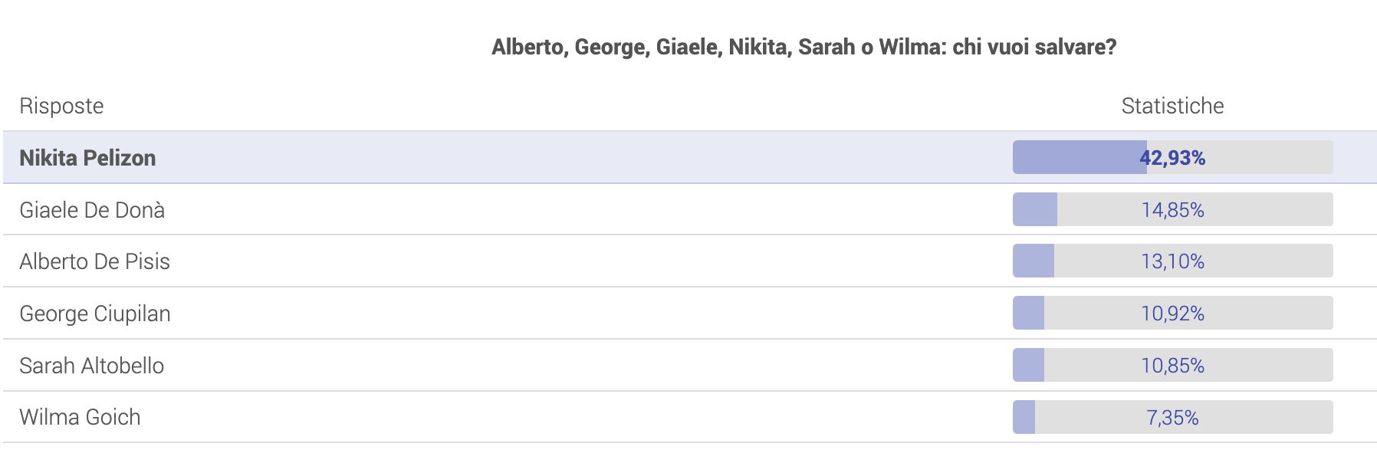1377x463 pixels.
Task: Click the 14,85% result bar
Action: (x=1172, y=209)
